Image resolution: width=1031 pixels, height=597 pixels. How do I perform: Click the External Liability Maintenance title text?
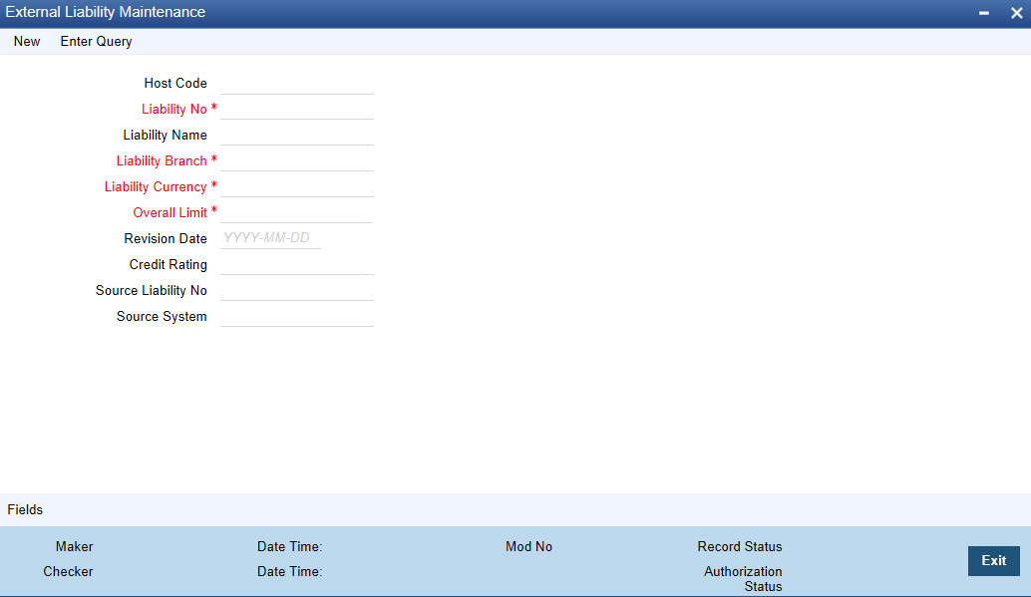[106, 13]
